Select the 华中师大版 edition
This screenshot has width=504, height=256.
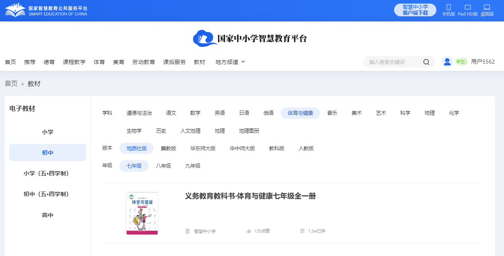pyautogui.click(x=242, y=148)
